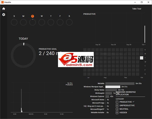Set category to NEUTRAL
Screen dimensions: 152x119
tap(124, 109)
